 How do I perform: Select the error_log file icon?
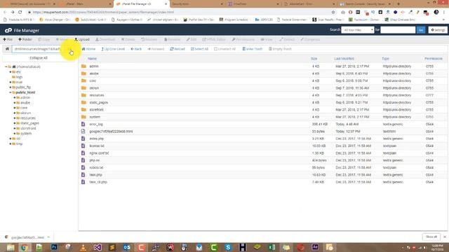click(83, 125)
